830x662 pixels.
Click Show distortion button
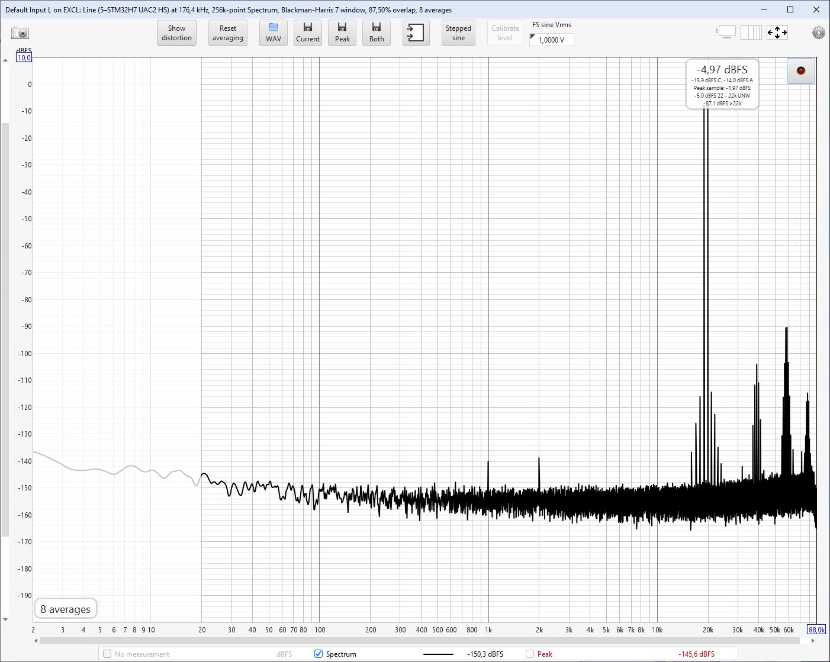(176, 33)
